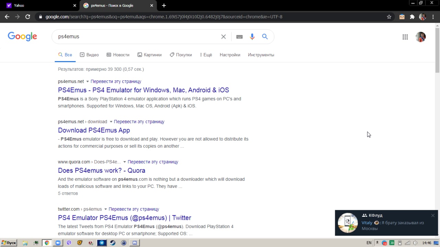The image size is (440, 247).
Task: Select the Картинки results tab
Action: tap(150, 55)
